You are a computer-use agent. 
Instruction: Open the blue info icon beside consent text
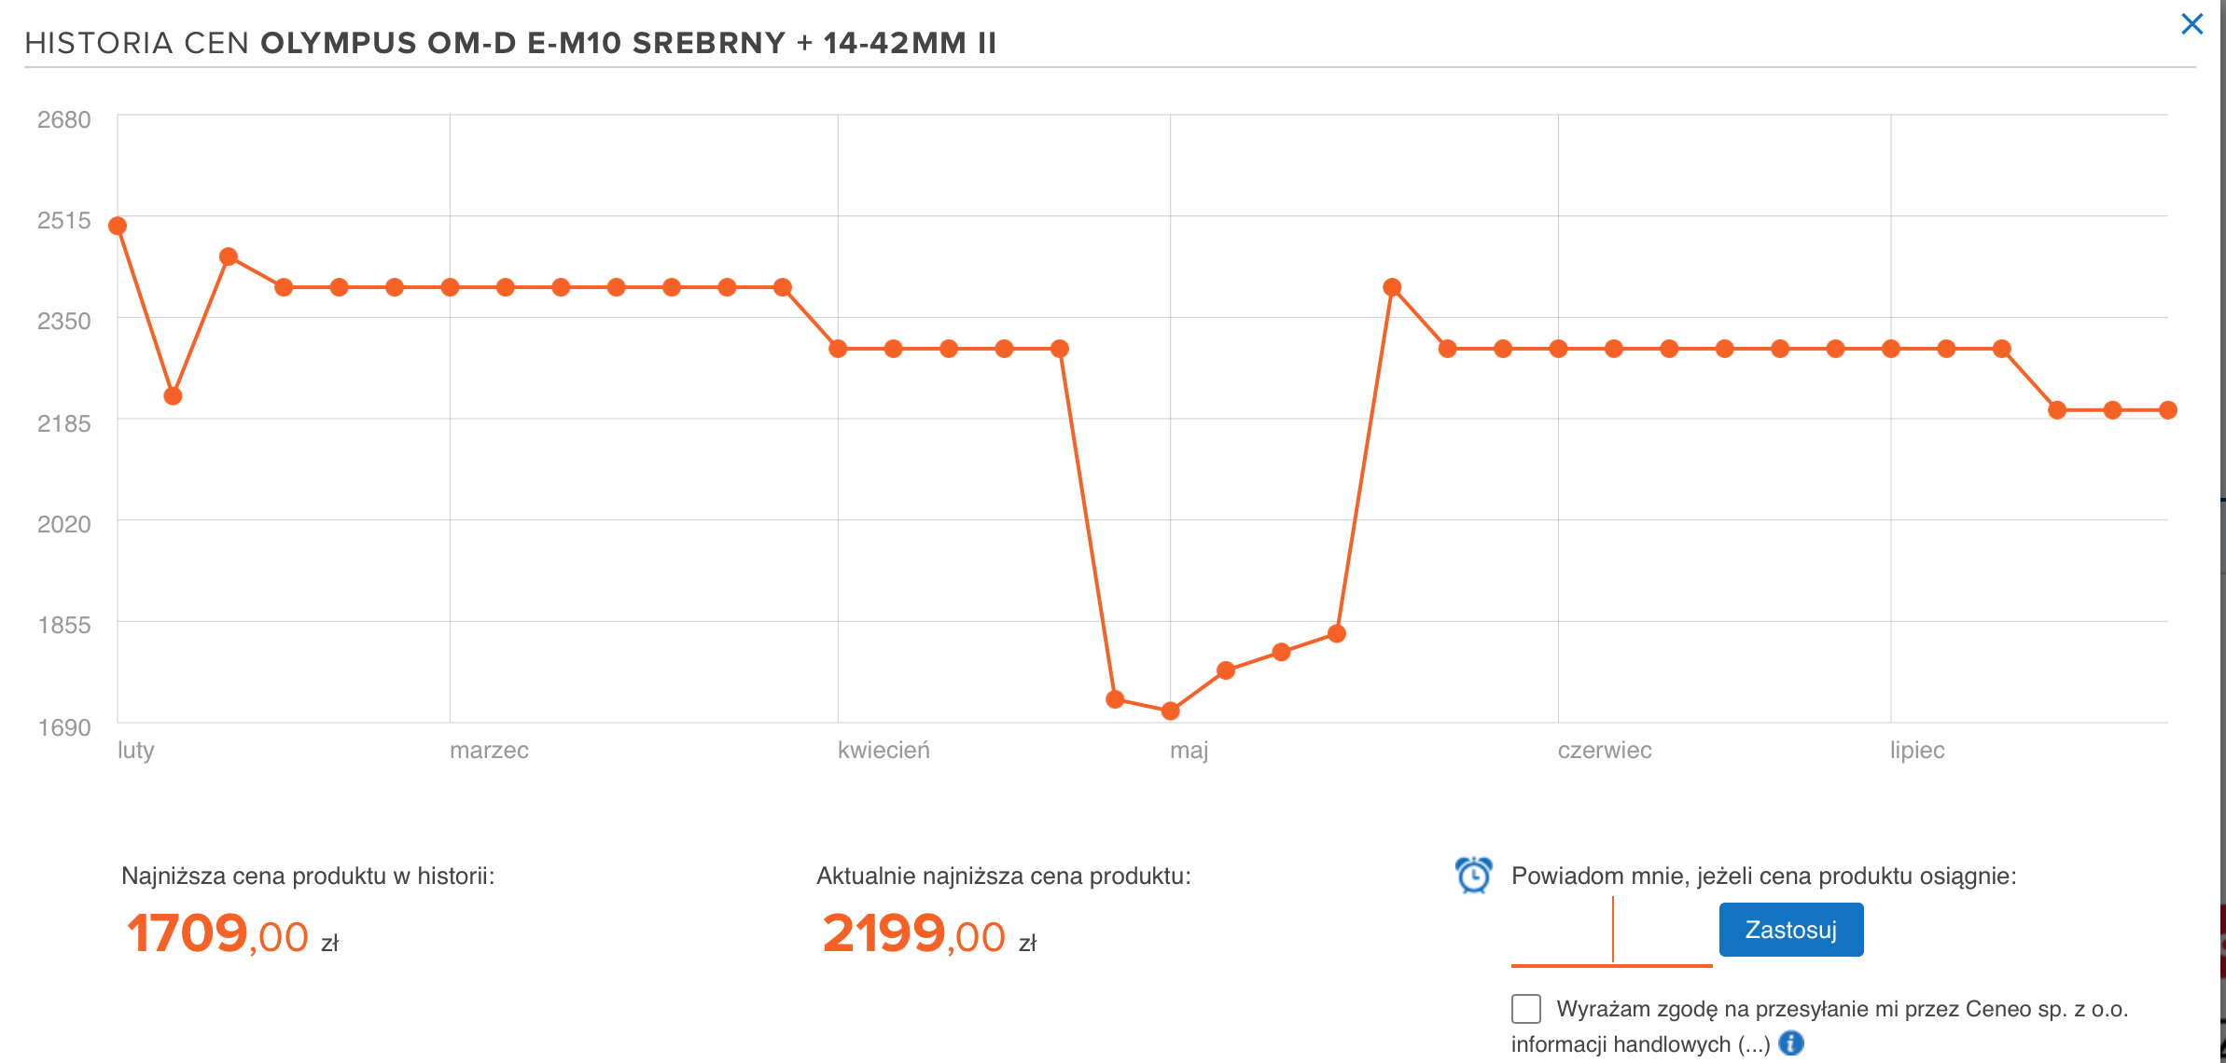click(x=1791, y=1043)
